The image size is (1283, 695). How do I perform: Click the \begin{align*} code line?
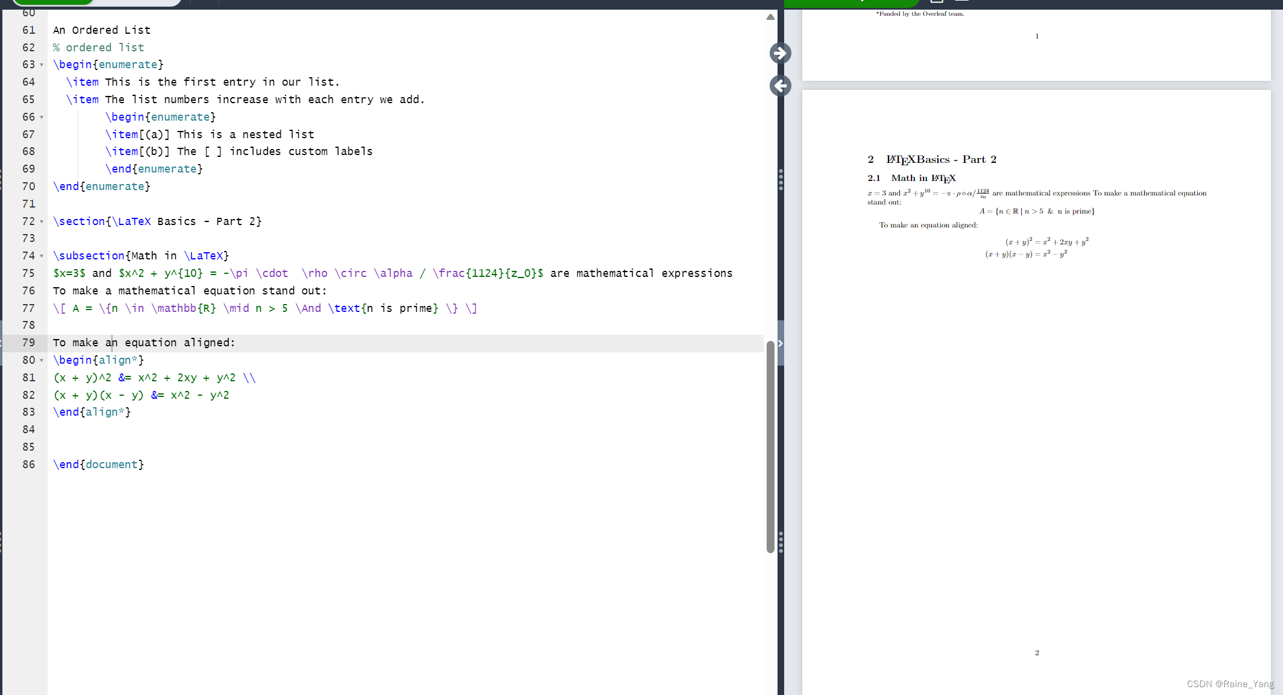click(x=98, y=360)
